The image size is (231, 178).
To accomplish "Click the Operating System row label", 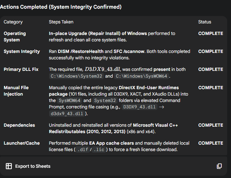I will [15, 37].
